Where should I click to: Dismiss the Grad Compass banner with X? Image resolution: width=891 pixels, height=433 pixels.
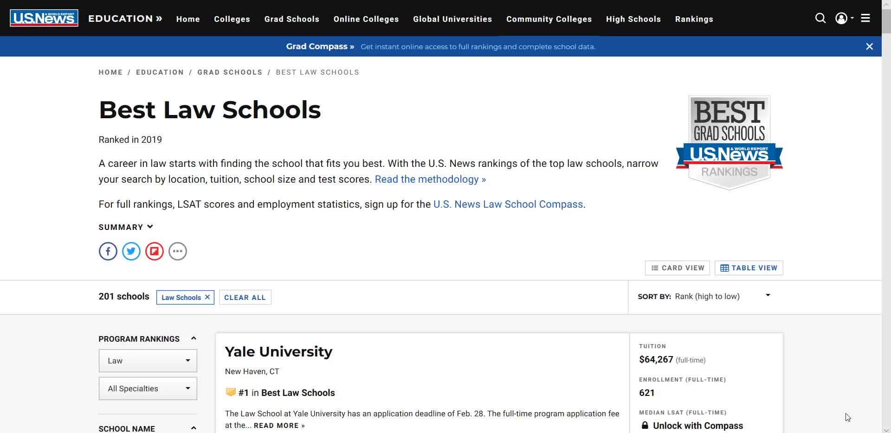tap(869, 46)
